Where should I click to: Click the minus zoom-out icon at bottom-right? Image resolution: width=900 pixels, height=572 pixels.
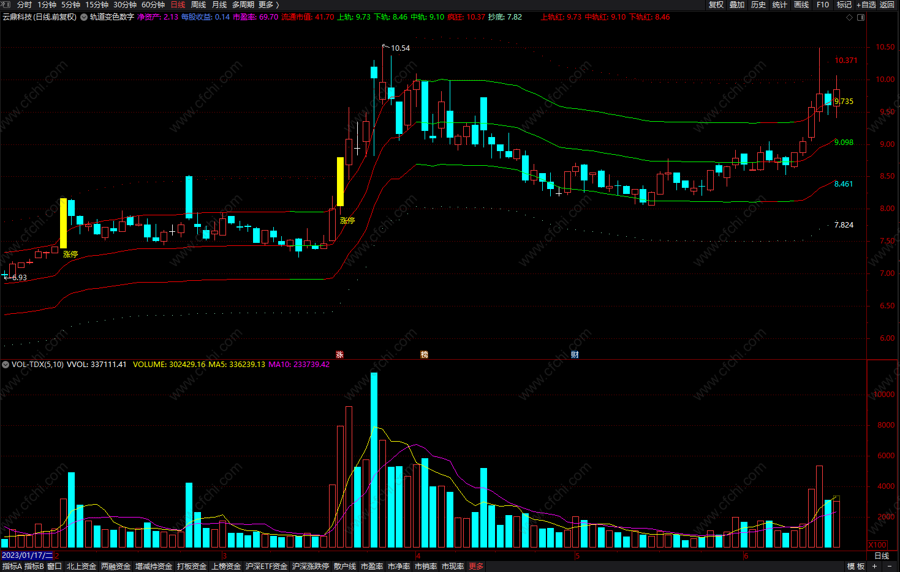[x=890, y=566]
